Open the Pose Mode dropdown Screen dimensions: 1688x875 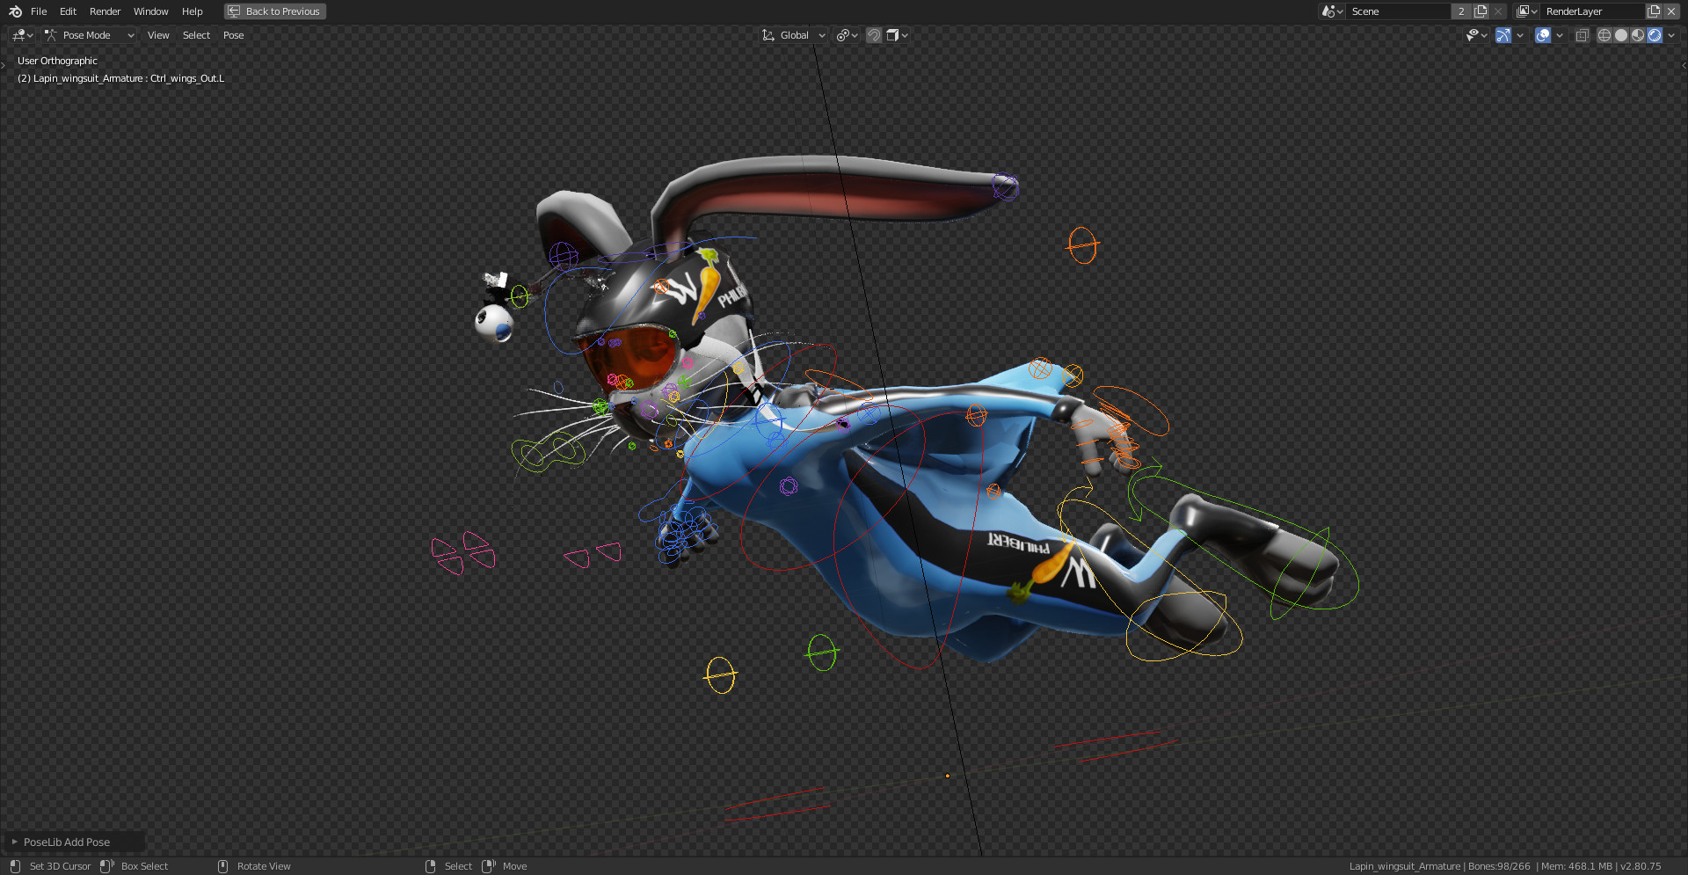coord(90,35)
